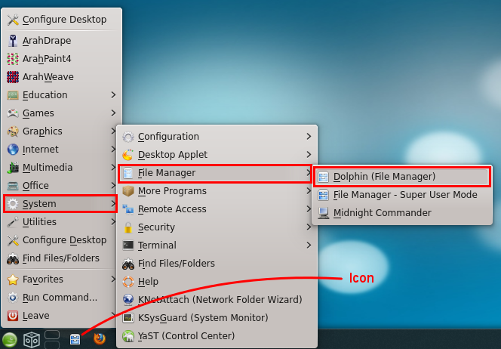Image resolution: width=501 pixels, height=349 pixels.
Task: Click the Dolphin file manager taskbar icon
Action: [75, 339]
